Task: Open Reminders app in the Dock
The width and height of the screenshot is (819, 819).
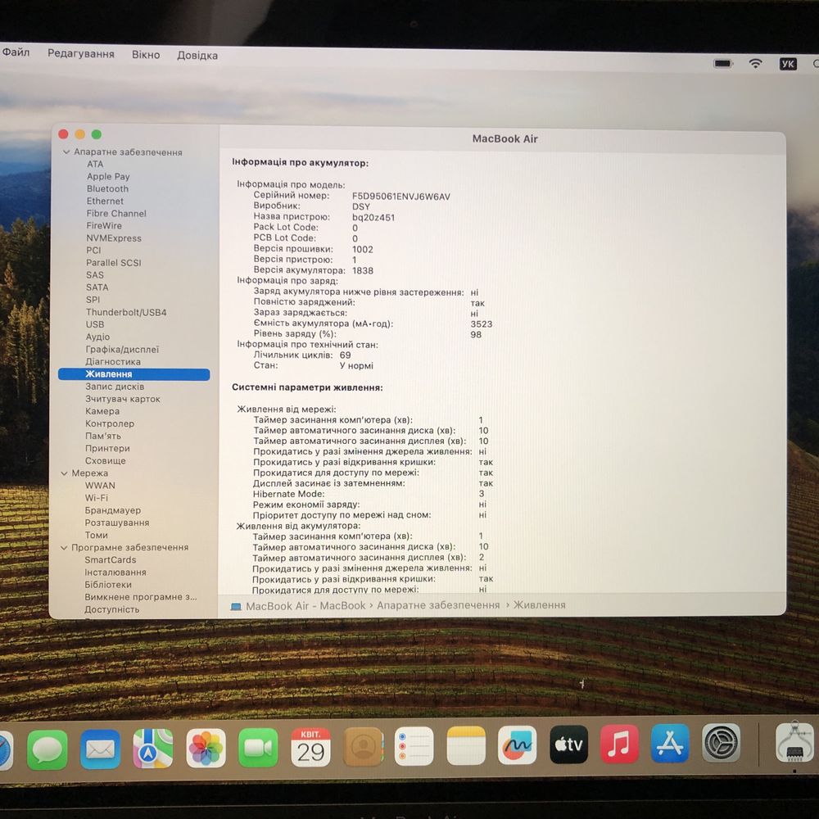Action: tap(414, 746)
